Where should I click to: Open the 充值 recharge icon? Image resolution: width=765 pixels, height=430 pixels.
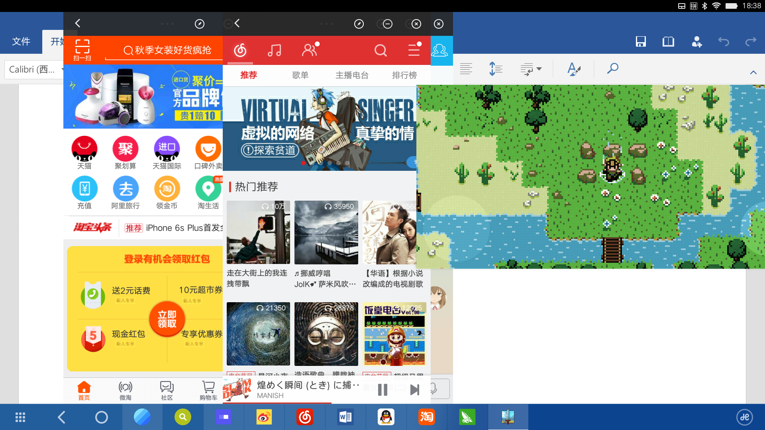pos(84,193)
